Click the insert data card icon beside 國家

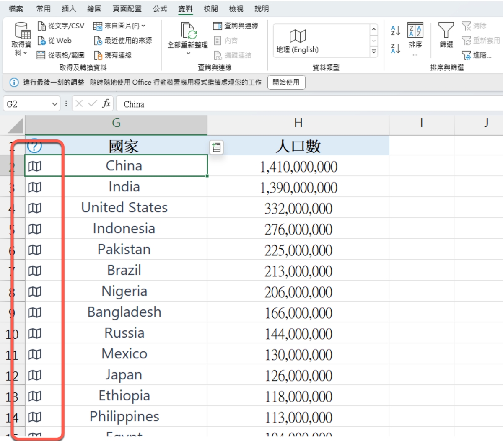216,147
